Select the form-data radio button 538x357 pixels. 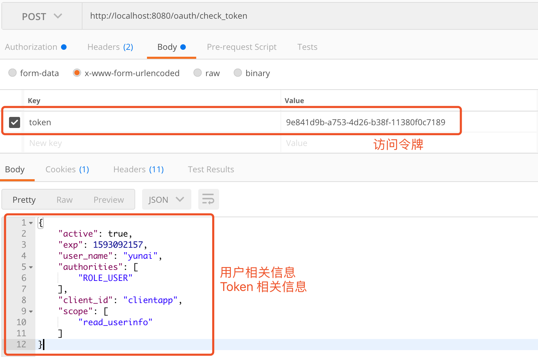click(x=12, y=73)
